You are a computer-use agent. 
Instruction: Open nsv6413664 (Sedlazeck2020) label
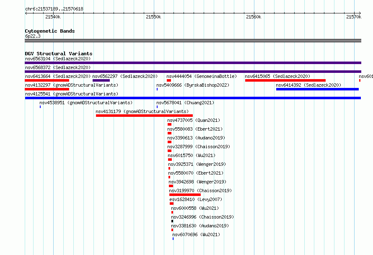[58, 76]
